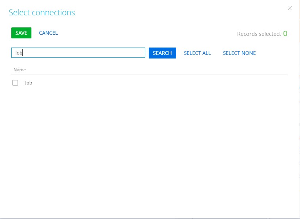The height and width of the screenshot is (219, 300).
Task: Run the search for Job connections
Action: coord(162,53)
